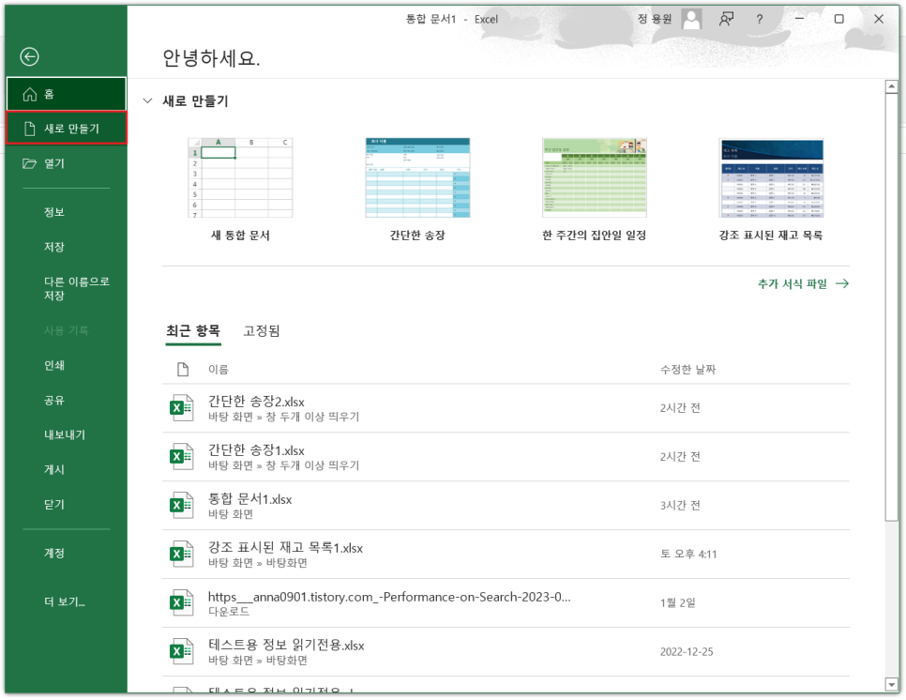Open recent file 간단한 송장2.xlsx
This screenshot has width=906, height=700.
coord(506,408)
